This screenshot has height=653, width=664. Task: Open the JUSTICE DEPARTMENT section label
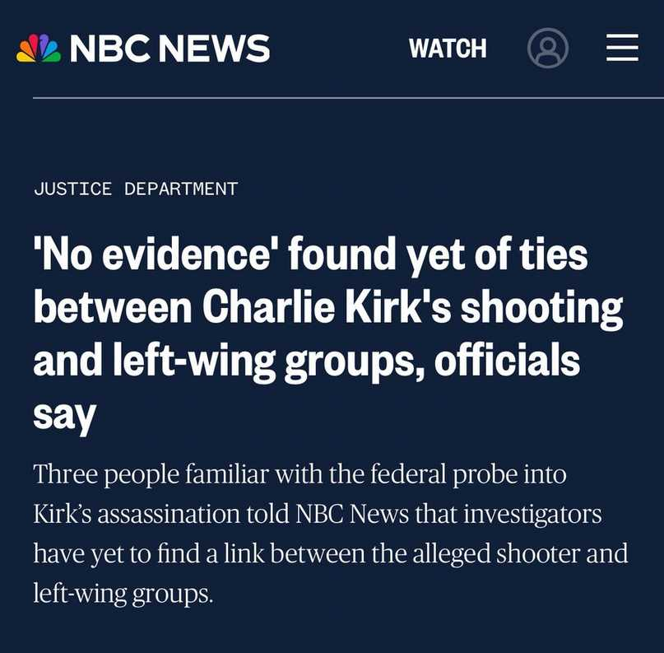tap(136, 189)
